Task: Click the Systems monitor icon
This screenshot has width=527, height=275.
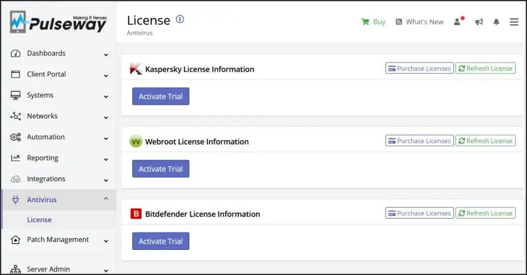Action: 15,95
